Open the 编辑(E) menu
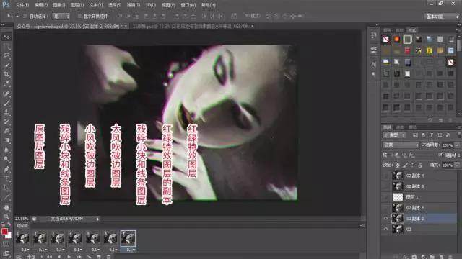The height and width of the screenshot is (259, 462). [41, 5]
